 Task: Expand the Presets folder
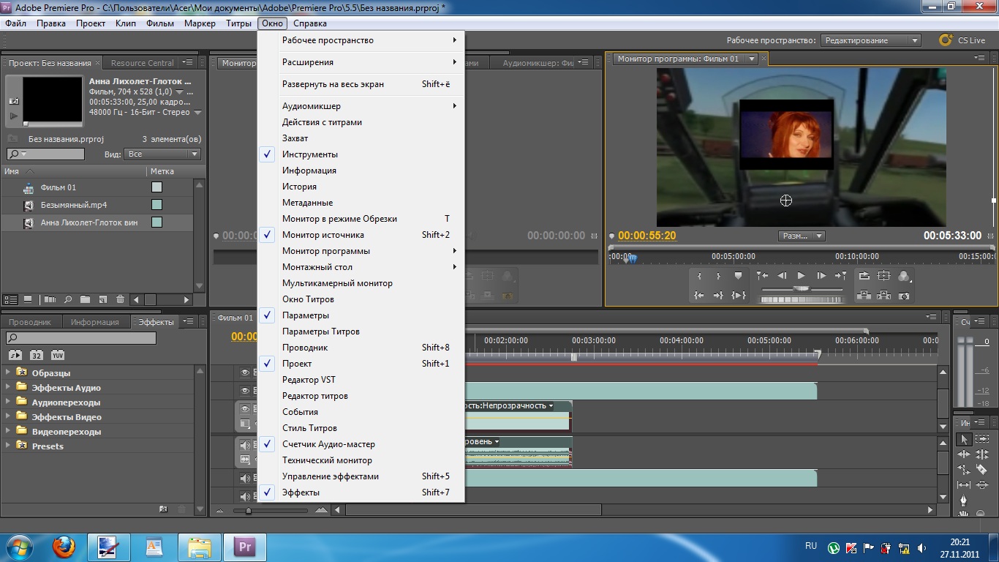pos(9,446)
